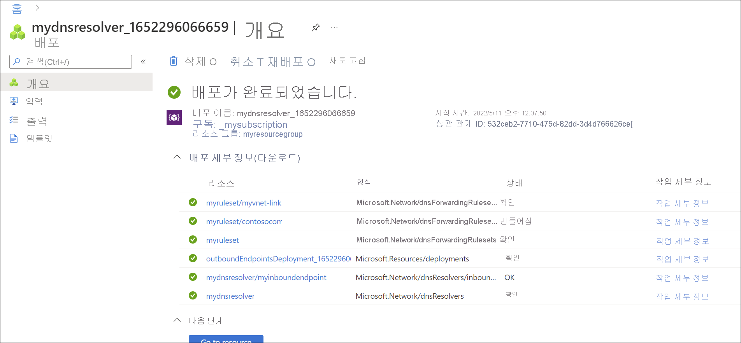
Task: Click the 홈 breadcrumb link
Action: [x=17, y=9]
